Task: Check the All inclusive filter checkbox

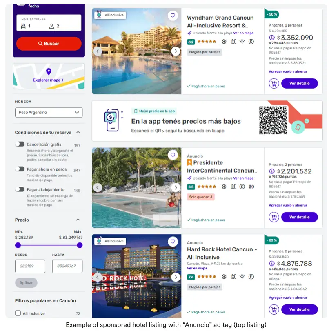Action: pos(18,313)
